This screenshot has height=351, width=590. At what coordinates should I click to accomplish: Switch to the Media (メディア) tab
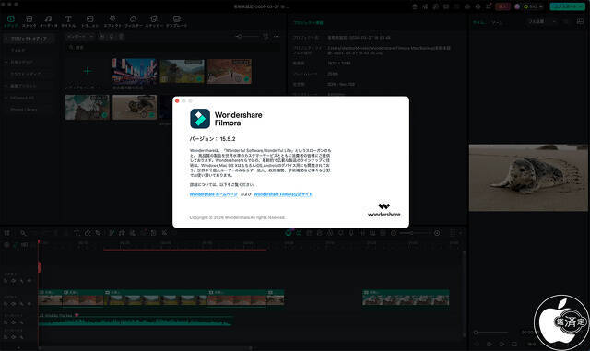click(x=10, y=21)
